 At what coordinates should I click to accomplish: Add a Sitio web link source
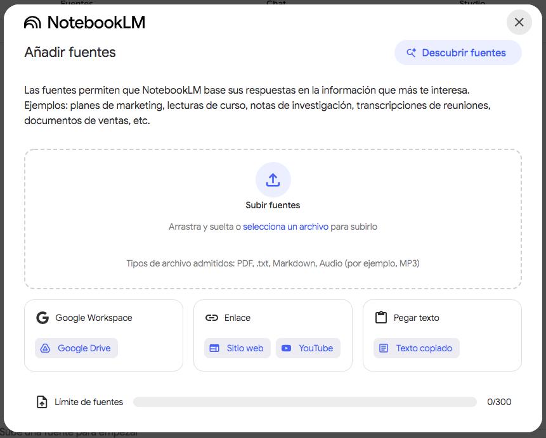point(237,348)
